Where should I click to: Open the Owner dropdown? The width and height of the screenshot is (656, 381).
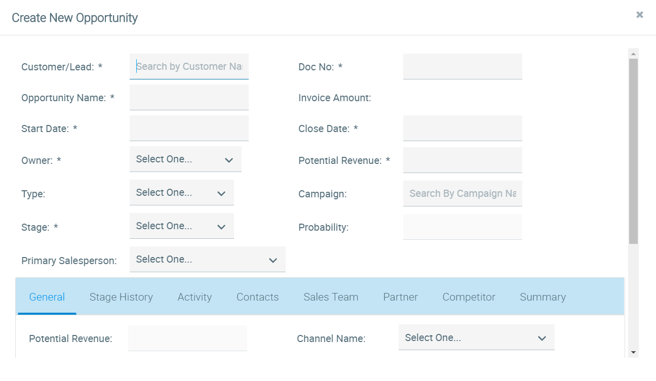(x=185, y=159)
